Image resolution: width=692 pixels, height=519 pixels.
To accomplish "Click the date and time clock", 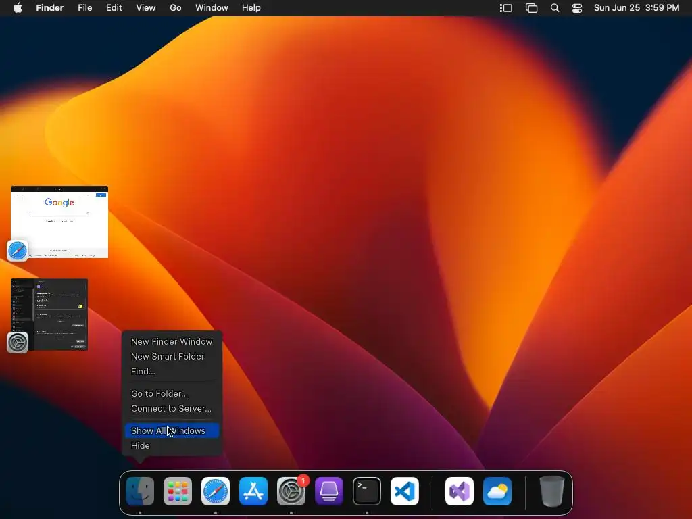I will pyautogui.click(x=637, y=8).
